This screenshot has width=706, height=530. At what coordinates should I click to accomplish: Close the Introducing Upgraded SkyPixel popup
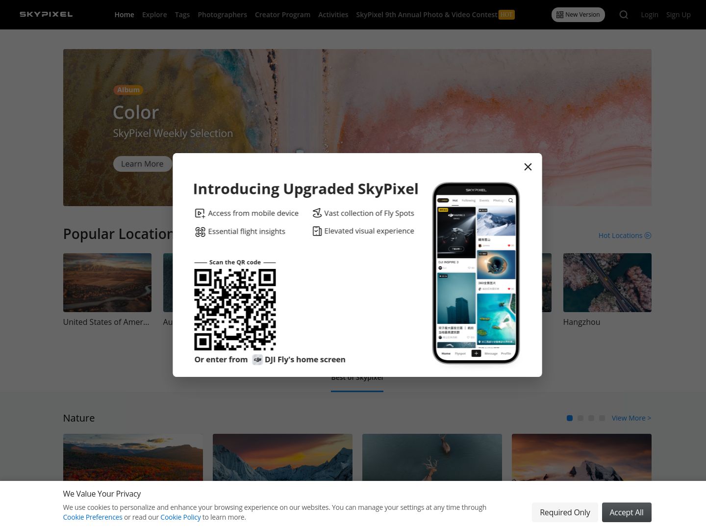click(x=528, y=167)
